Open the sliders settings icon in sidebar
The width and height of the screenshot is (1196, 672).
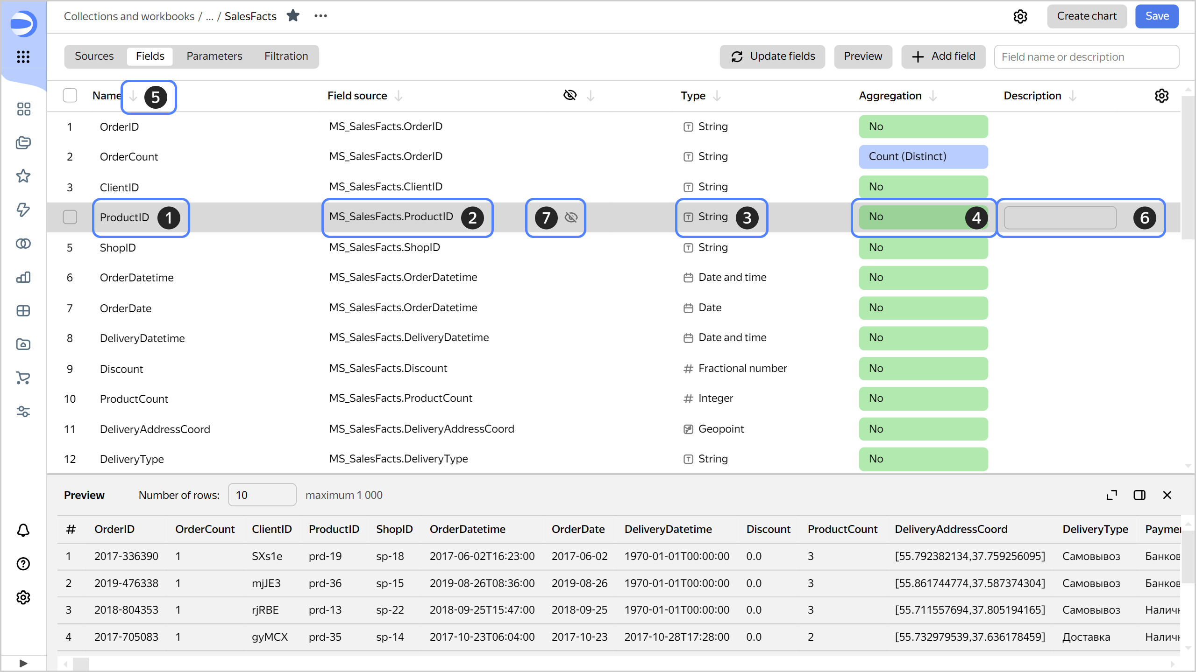[x=23, y=412]
